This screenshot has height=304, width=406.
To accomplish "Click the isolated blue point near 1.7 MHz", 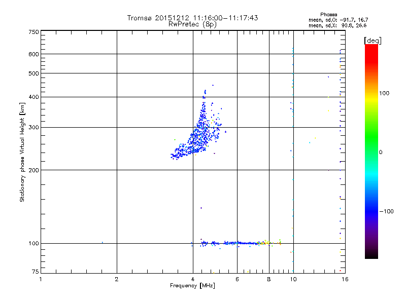I will [103, 243].
